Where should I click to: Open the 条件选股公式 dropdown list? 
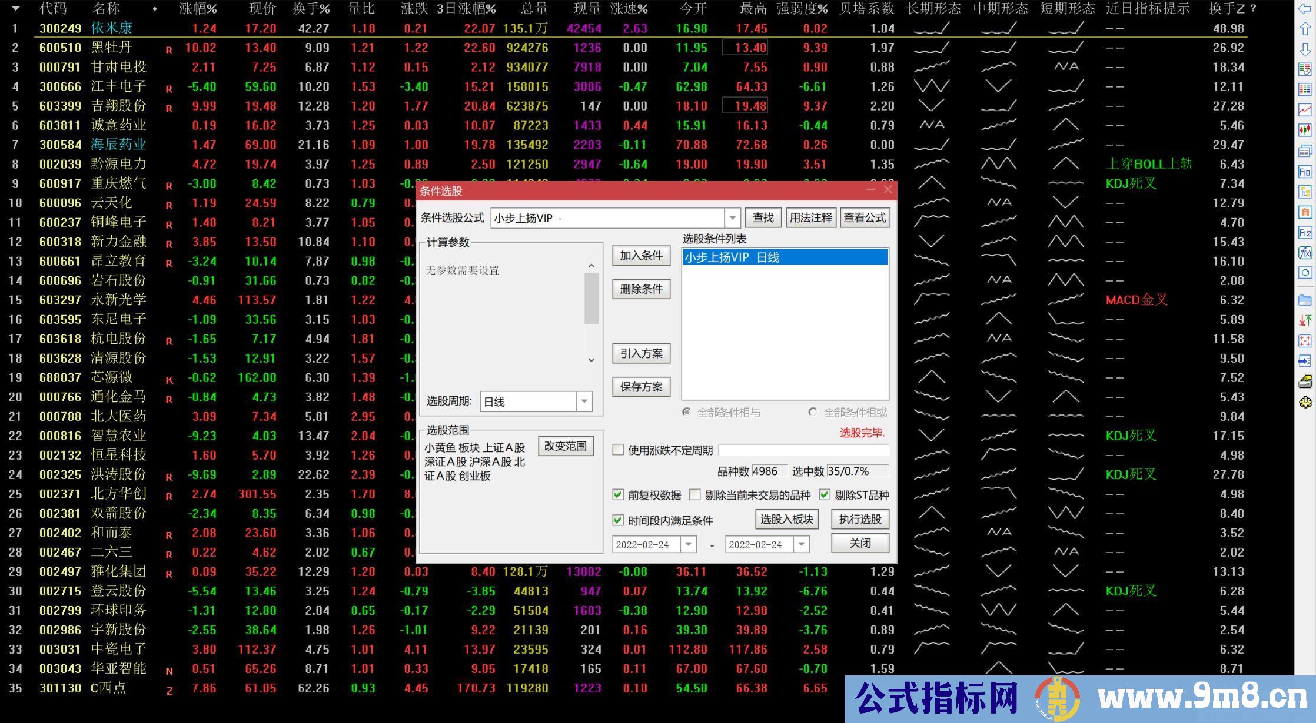click(732, 217)
